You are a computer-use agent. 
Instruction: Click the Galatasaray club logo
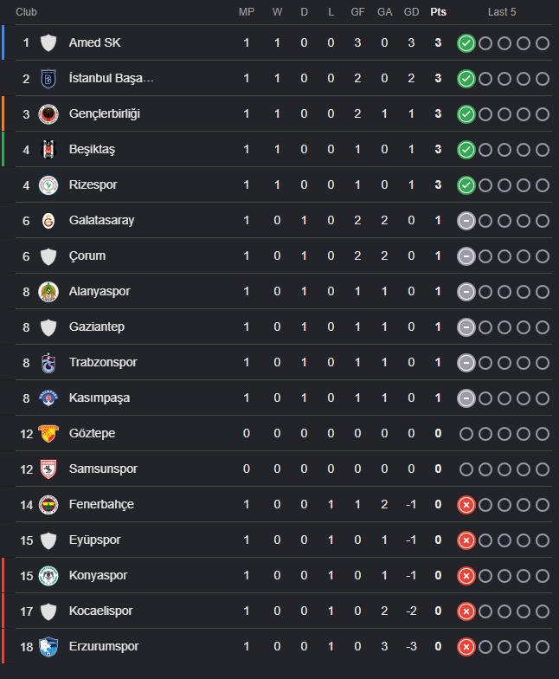(48, 221)
